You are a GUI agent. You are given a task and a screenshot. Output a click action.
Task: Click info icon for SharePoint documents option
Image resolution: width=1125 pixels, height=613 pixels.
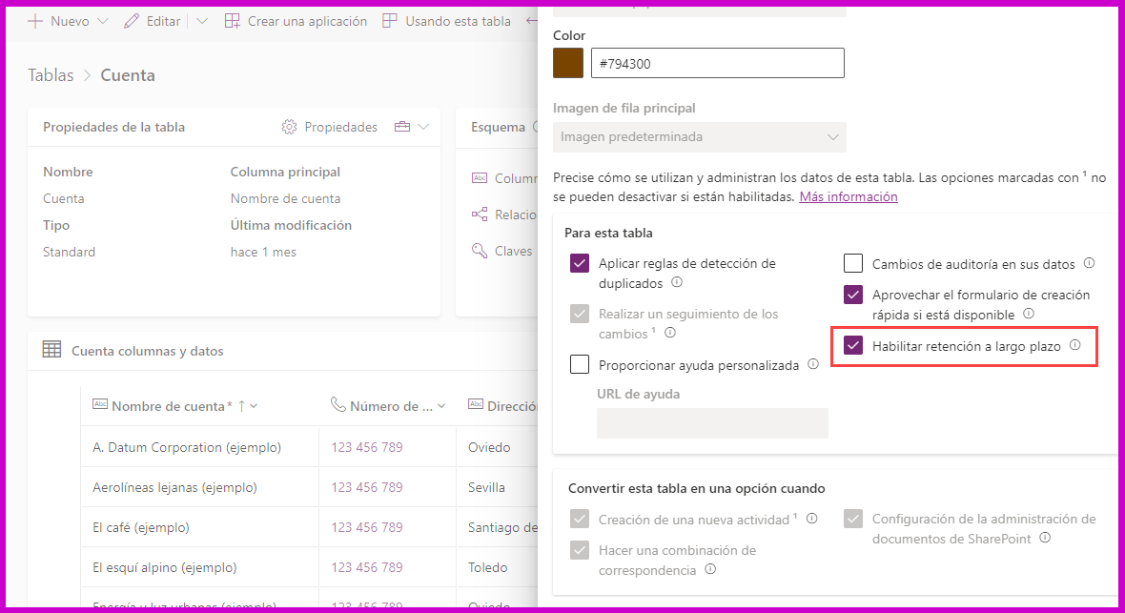tap(1045, 538)
